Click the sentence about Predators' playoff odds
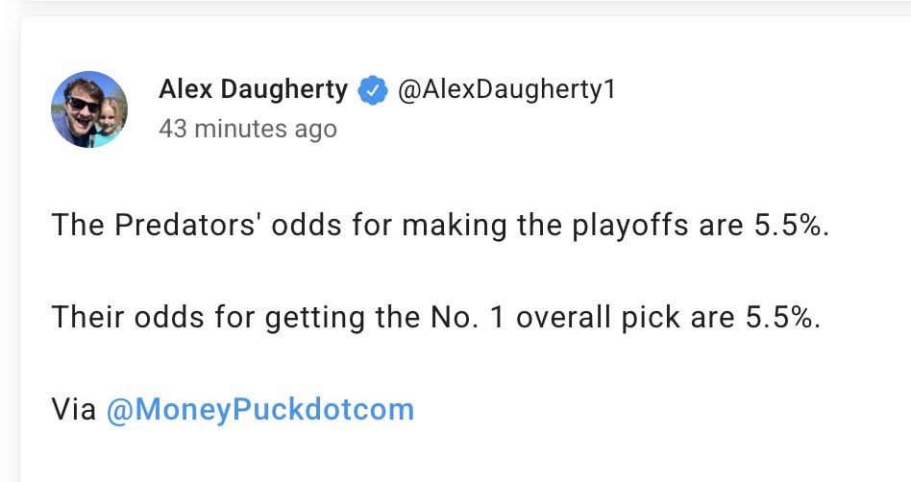Image resolution: width=911 pixels, height=482 pixels. pos(439,227)
